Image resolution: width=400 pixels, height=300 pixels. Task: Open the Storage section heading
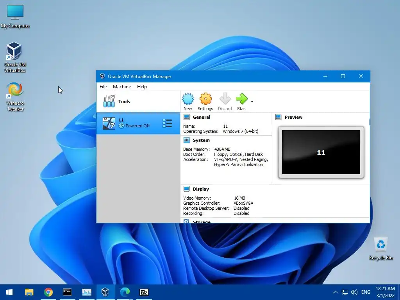202,222
